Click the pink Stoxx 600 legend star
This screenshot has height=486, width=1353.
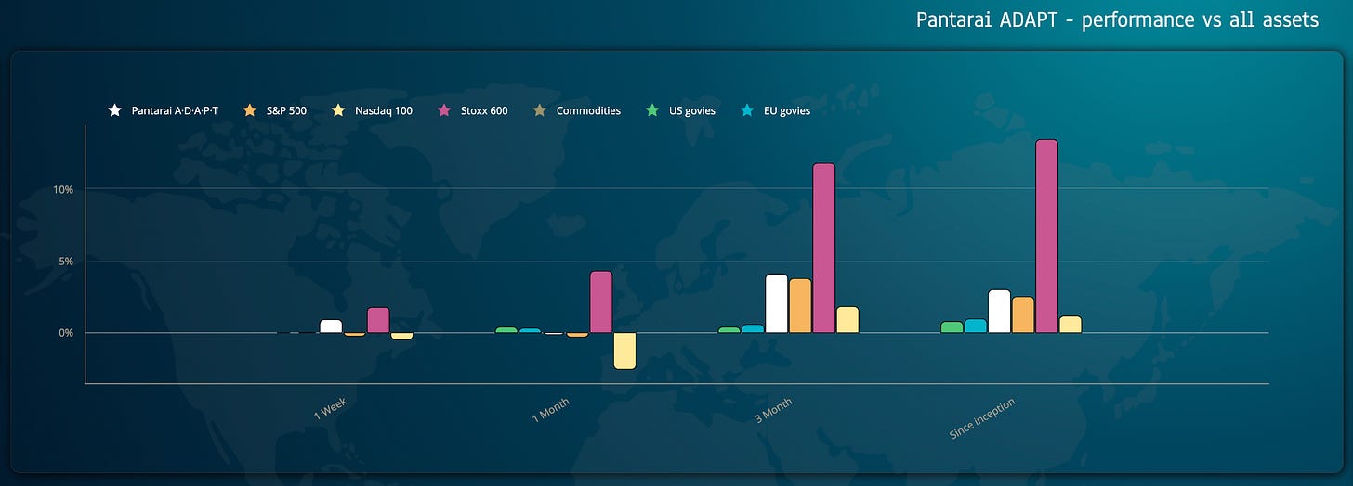[x=443, y=110]
